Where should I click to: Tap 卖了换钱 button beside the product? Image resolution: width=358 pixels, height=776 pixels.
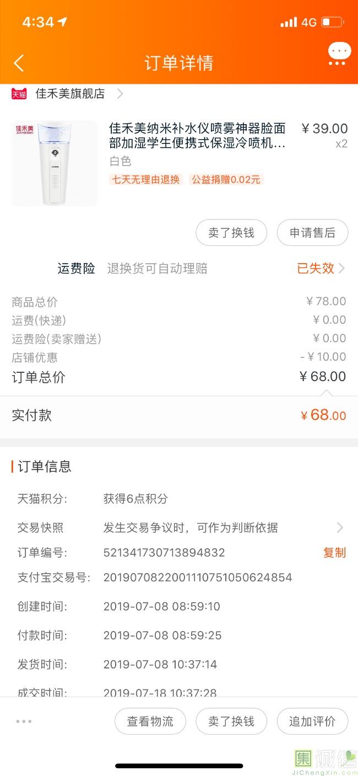(231, 233)
